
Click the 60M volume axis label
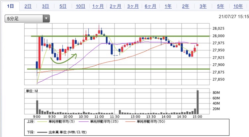click(216, 98)
